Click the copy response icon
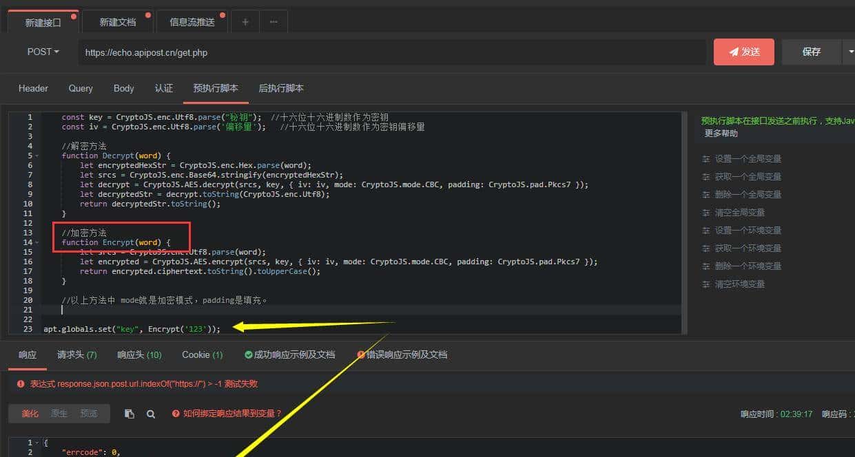The height and width of the screenshot is (457, 855). [129, 414]
